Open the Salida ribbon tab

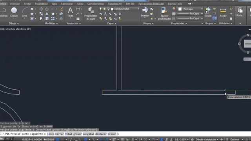click(x=80, y=4)
